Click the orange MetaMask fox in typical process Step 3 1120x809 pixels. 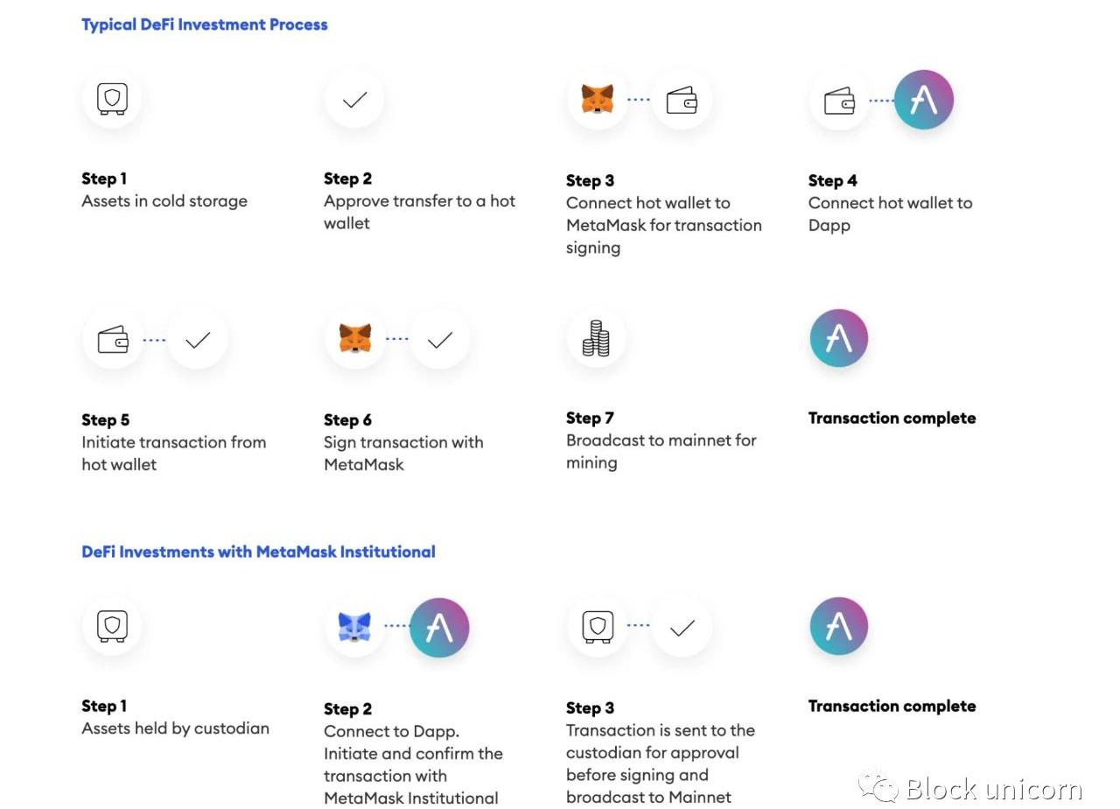point(598,100)
